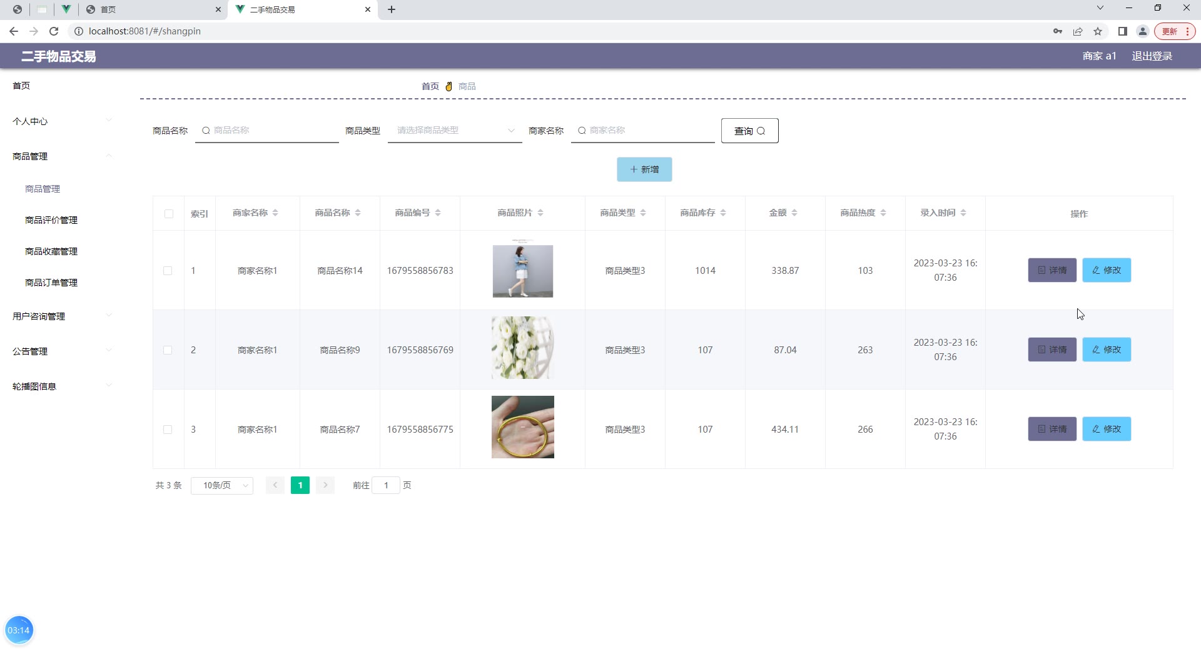The width and height of the screenshot is (1201, 649).
Task: Sort table by 金额 column arrows
Action: [794, 213]
